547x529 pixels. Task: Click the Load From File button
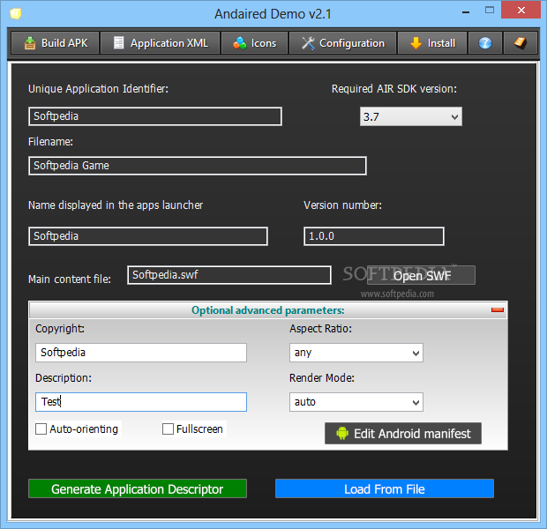(x=385, y=488)
